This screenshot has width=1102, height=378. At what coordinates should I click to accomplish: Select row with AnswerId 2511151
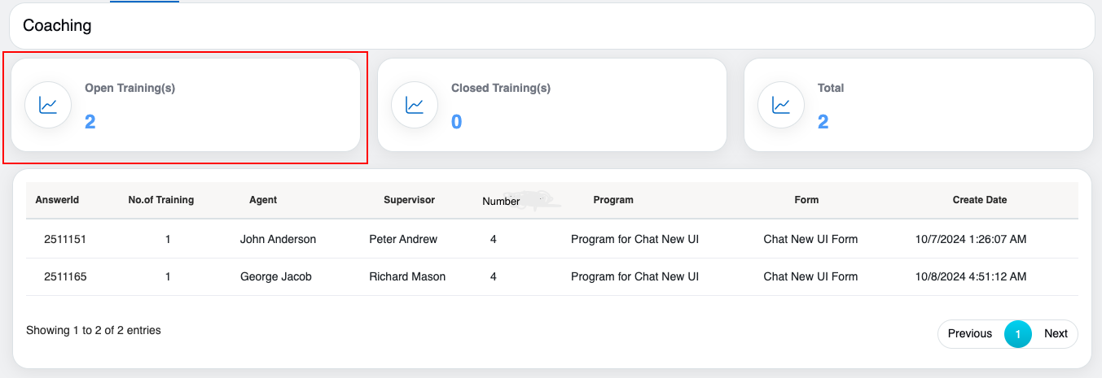[x=65, y=239]
